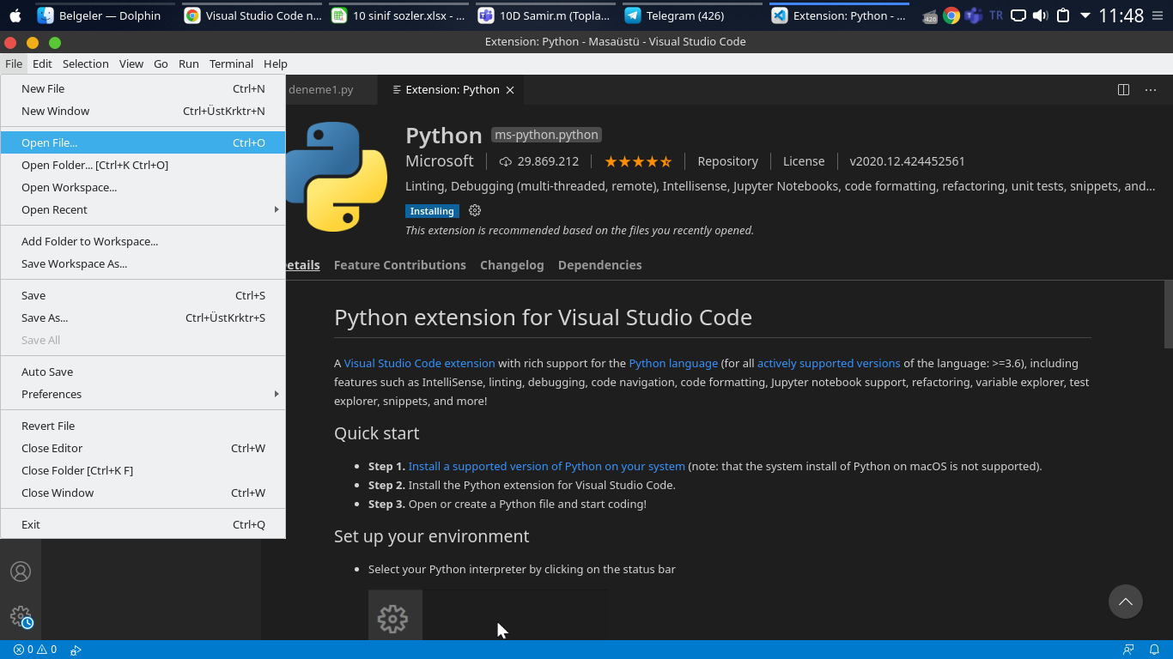Click the five-star rating of the extension

[638, 161]
